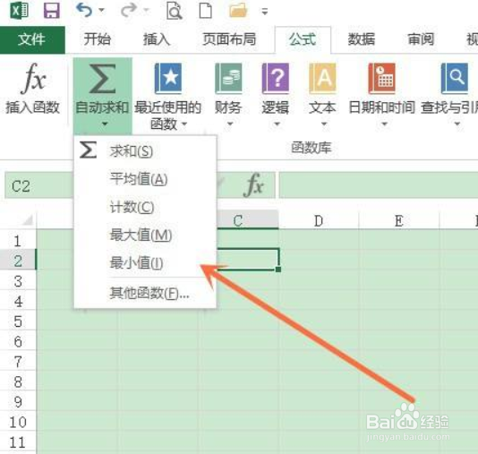Open 其他函数(F)... from the menu
The image size is (478, 454).
click(x=145, y=294)
